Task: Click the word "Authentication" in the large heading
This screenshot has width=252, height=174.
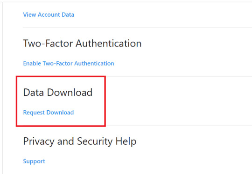Action: click(x=108, y=43)
